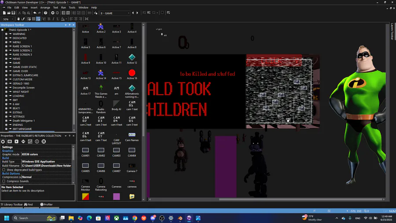Select the purple color object in list
The image size is (396, 223).
click(x=116, y=197)
